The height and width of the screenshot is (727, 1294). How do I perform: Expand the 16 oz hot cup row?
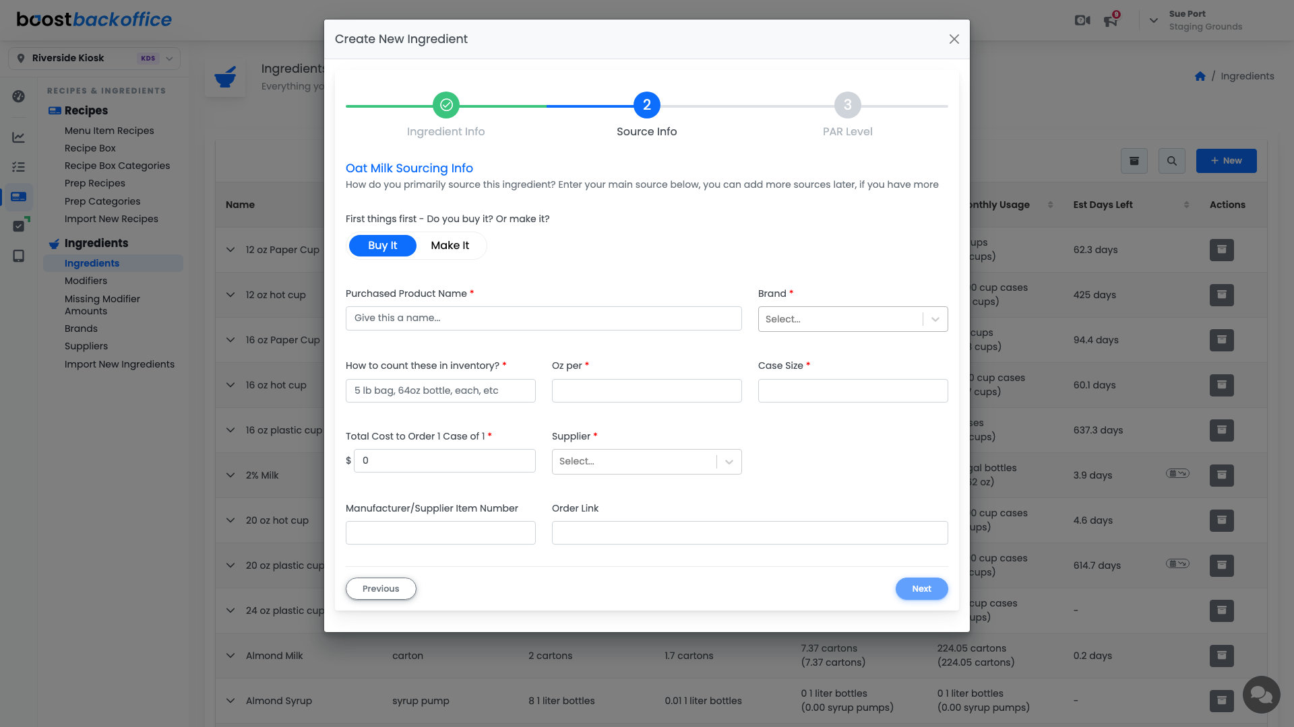click(230, 385)
